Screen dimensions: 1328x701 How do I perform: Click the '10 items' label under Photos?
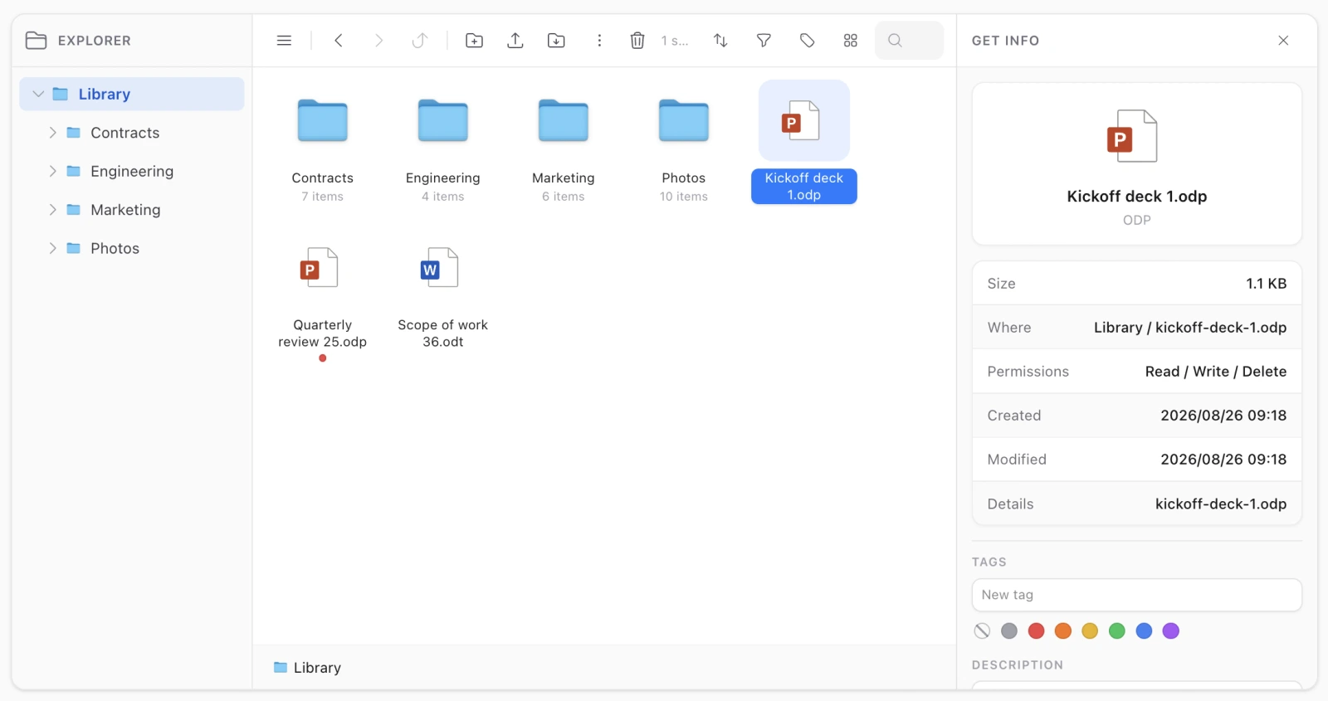(684, 197)
